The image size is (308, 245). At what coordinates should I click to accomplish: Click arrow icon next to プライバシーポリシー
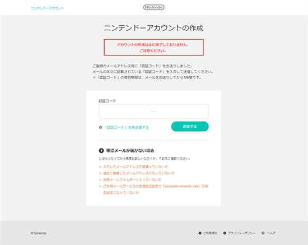(x=225, y=233)
